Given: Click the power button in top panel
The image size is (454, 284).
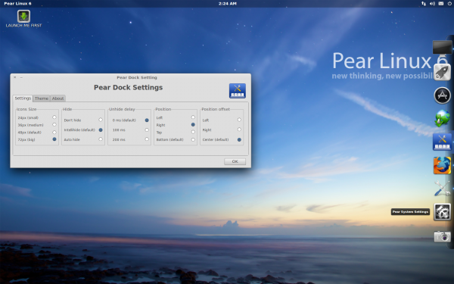Looking at the screenshot, I should tap(449, 4).
